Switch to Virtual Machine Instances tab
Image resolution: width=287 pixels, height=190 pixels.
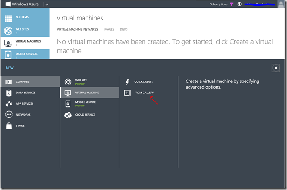[x=78, y=29]
